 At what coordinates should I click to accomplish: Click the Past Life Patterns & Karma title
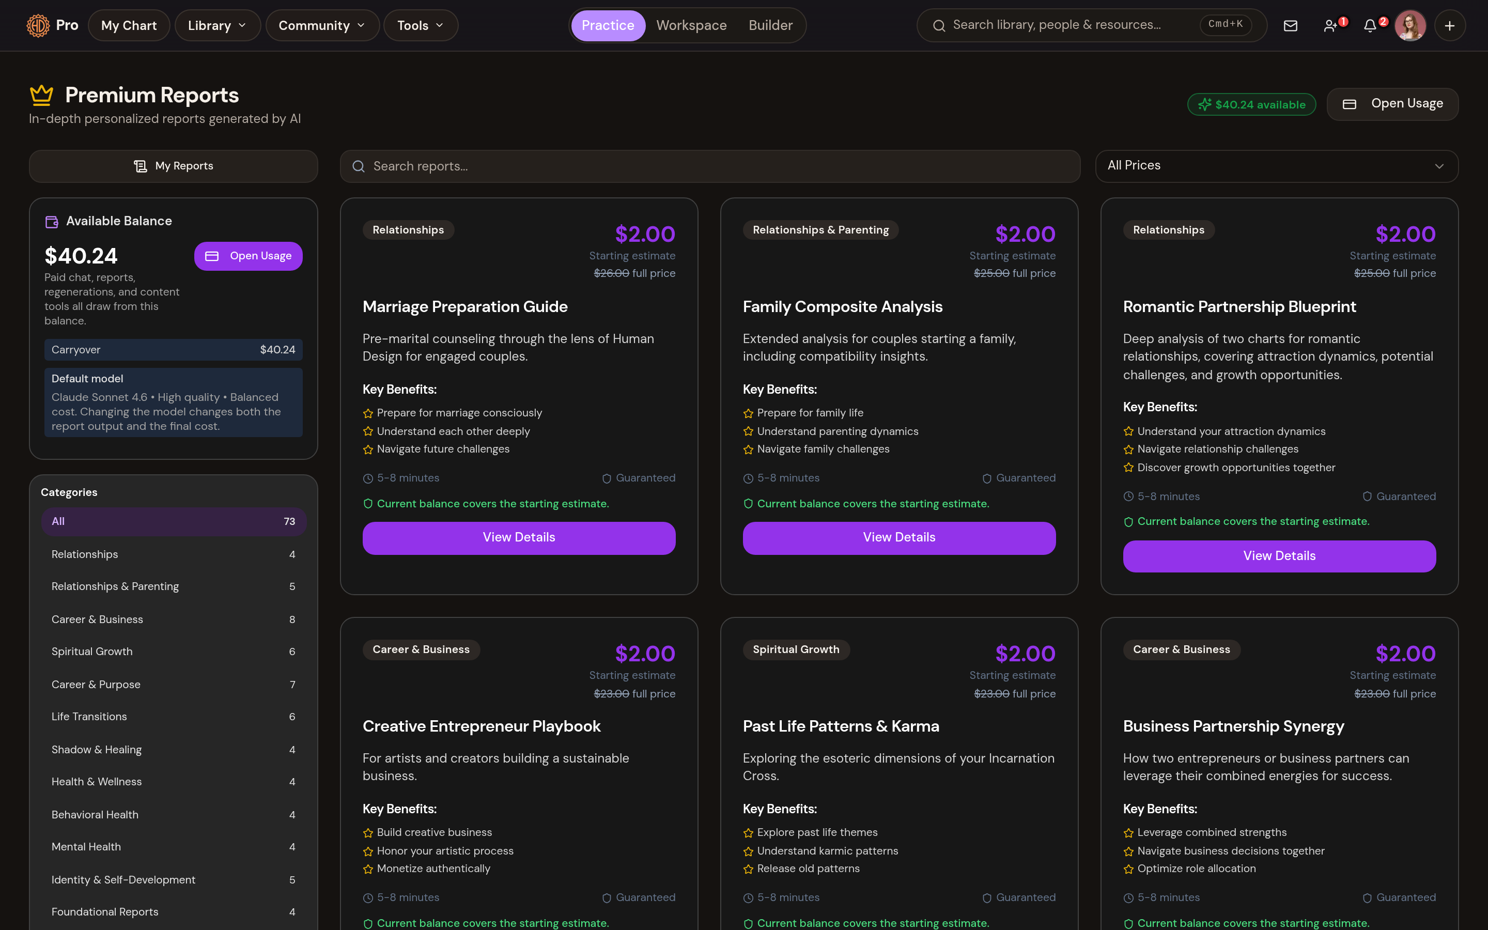(x=841, y=726)
